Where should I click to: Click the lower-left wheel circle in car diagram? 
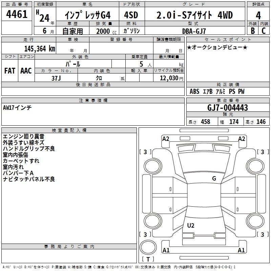pyautogui.click(x=153, y=221)
